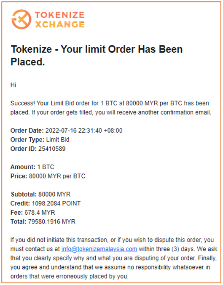
Task: Click the "Order Date:" bold label
Action: 27,131
